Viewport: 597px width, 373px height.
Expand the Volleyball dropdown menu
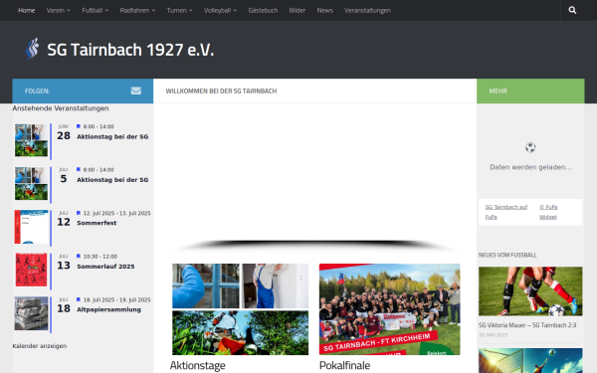(220, 10)
